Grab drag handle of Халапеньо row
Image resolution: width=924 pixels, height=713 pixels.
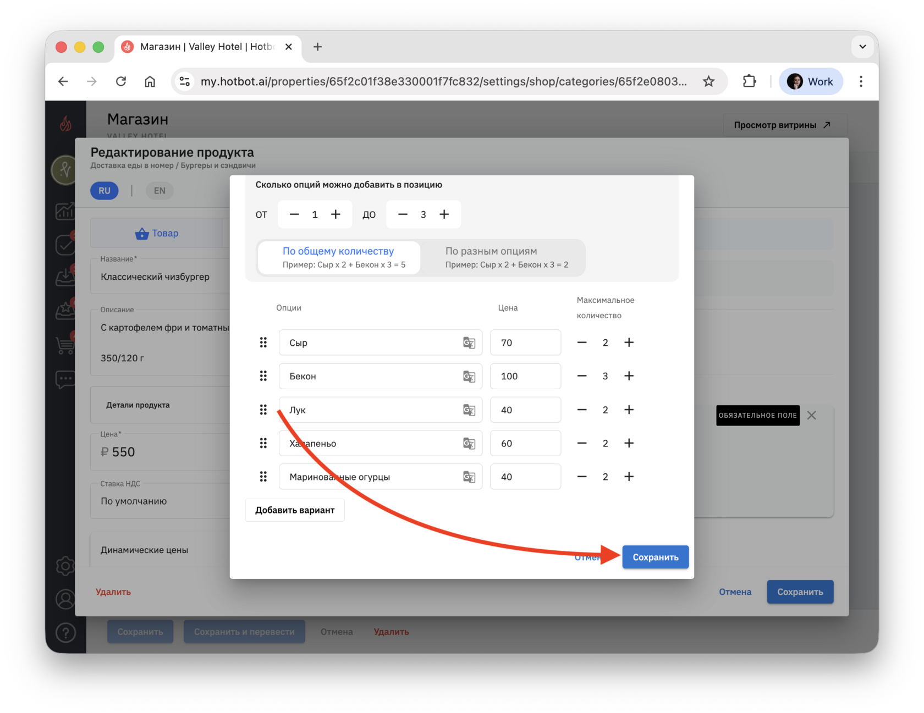click(263, 443)
